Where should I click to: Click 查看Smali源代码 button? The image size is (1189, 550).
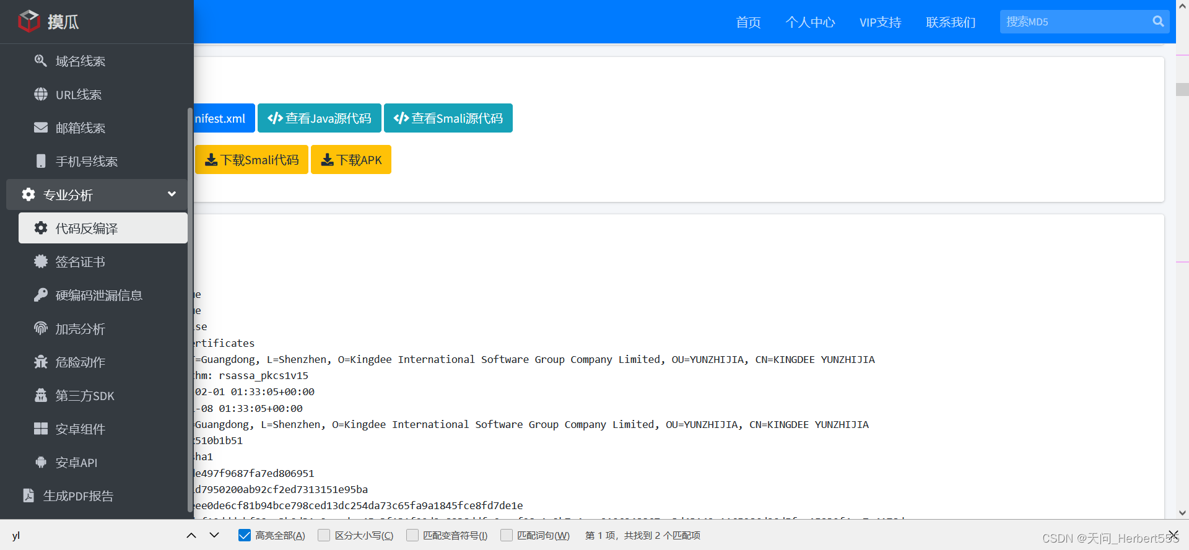448,118
